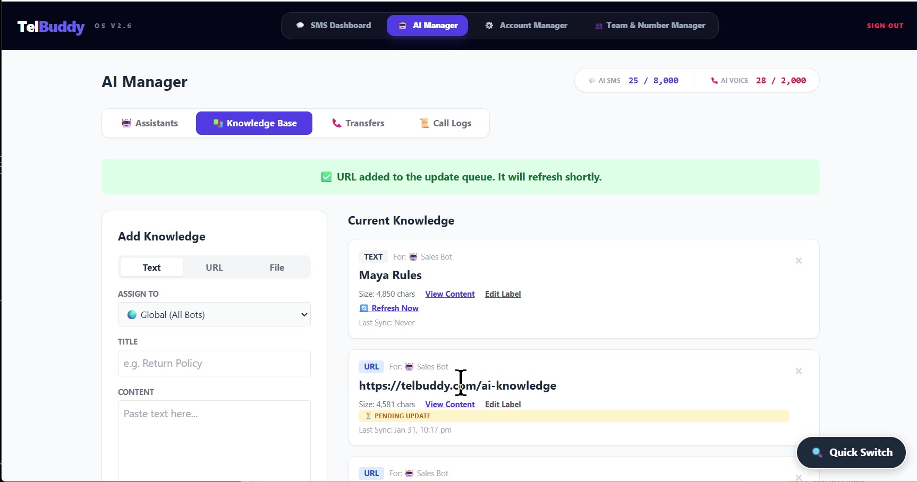Viewport: 917px width, 482px height.
Task: View Content of ai-knowledge URL entry
Action: [450, 404]
